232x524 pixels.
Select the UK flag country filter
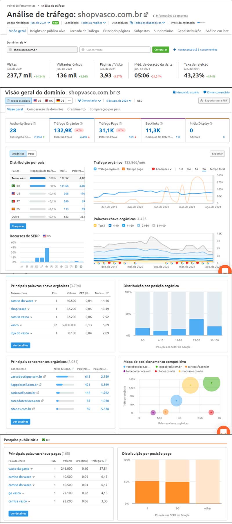click(48, 101)
